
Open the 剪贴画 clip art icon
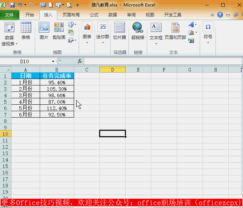click(x=59, y=27)
